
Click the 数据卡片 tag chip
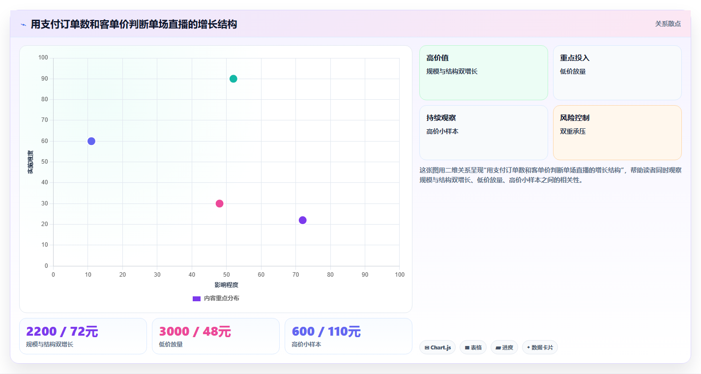click(x=540, y=347)
